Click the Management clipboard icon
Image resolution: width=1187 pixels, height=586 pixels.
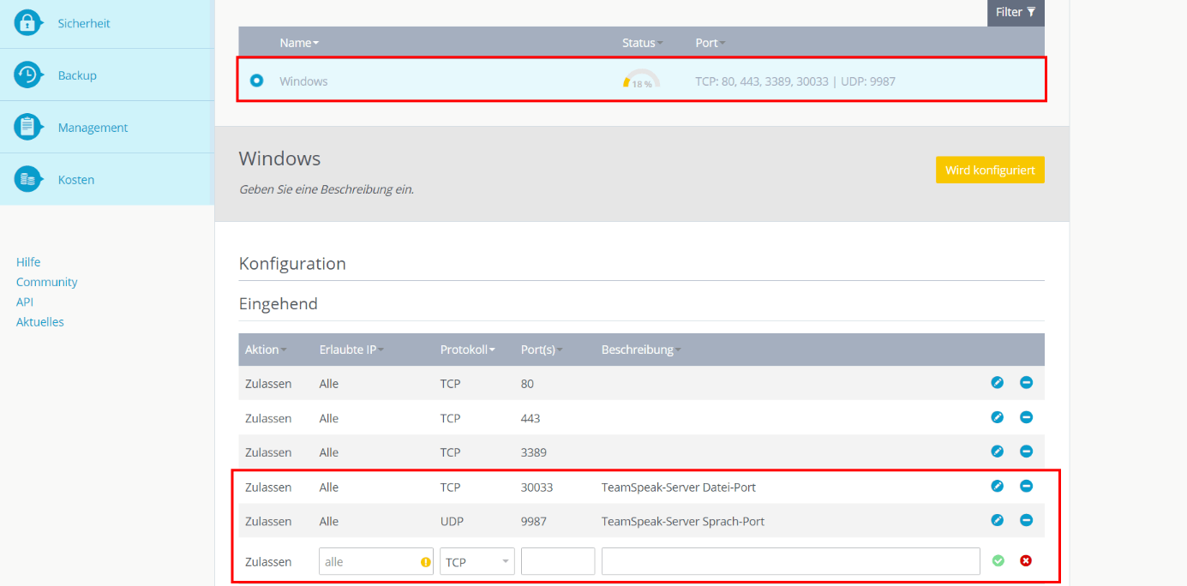pos(29,127)
